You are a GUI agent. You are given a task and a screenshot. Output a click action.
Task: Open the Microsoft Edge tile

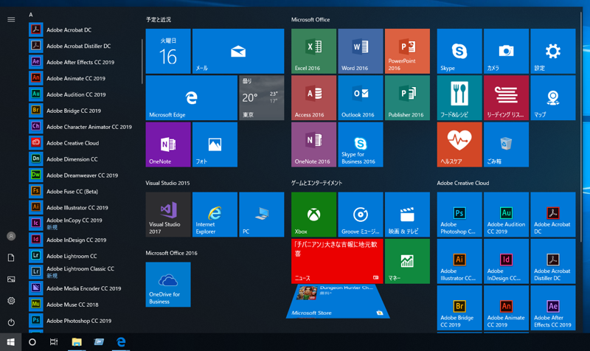pos(192,98)
